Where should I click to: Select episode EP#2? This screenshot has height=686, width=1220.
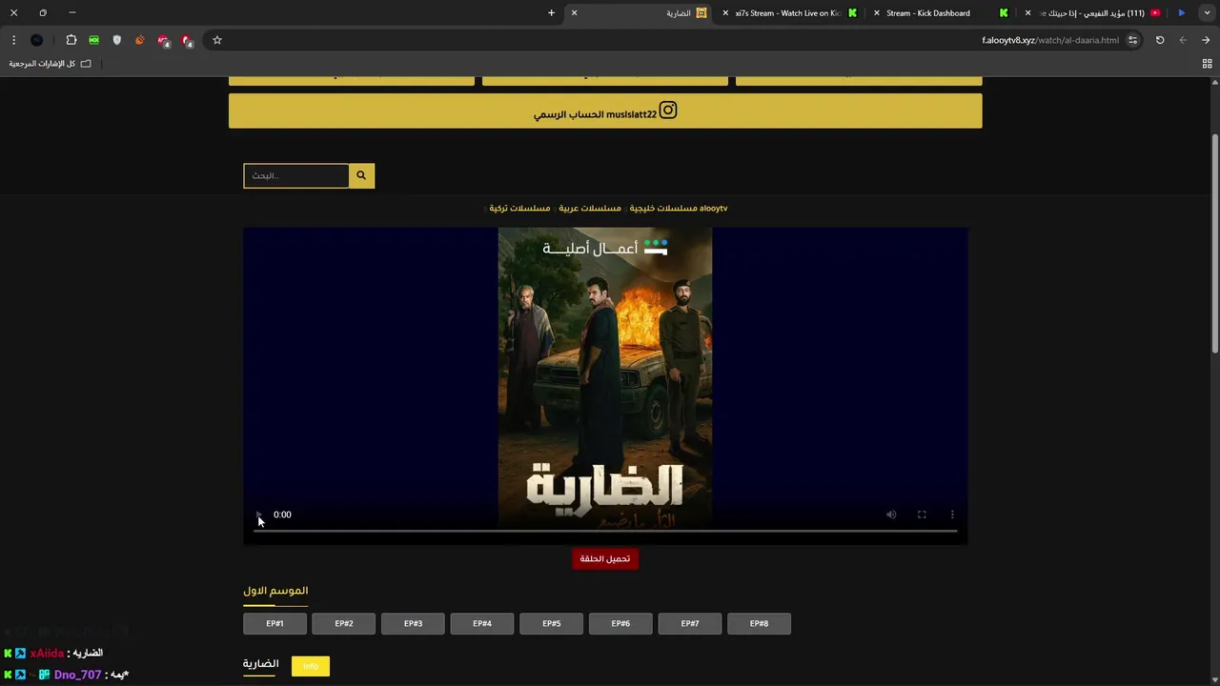pos(344,624)
